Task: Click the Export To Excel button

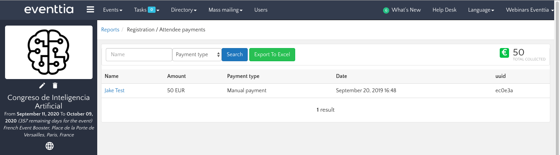Action: pyautogui.click(x=272, y=55)
